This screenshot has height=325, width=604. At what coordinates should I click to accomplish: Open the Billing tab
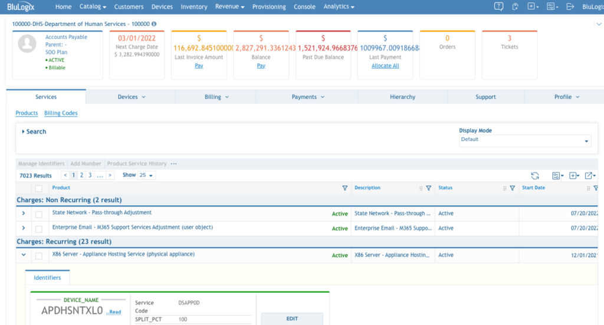pos(216,97)
